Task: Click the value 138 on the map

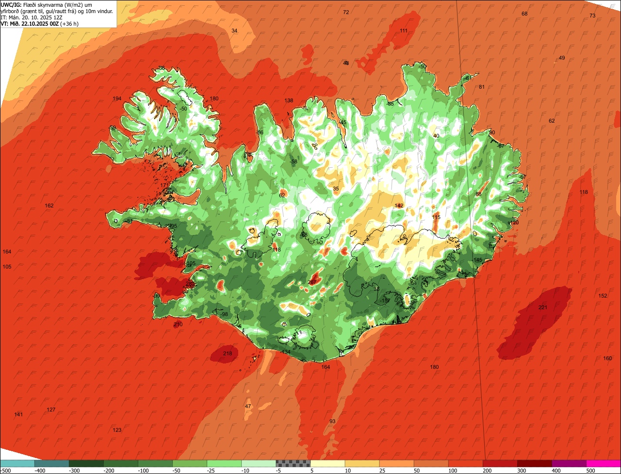Action: point(289,100)
